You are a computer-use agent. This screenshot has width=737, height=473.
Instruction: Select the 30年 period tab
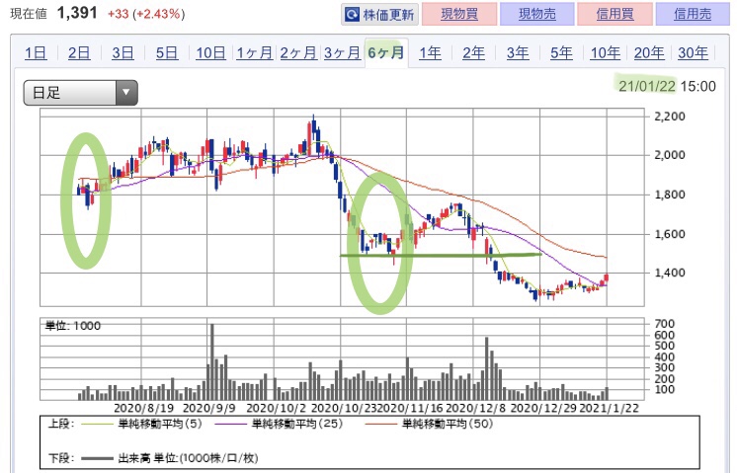[x=693, y=52]
